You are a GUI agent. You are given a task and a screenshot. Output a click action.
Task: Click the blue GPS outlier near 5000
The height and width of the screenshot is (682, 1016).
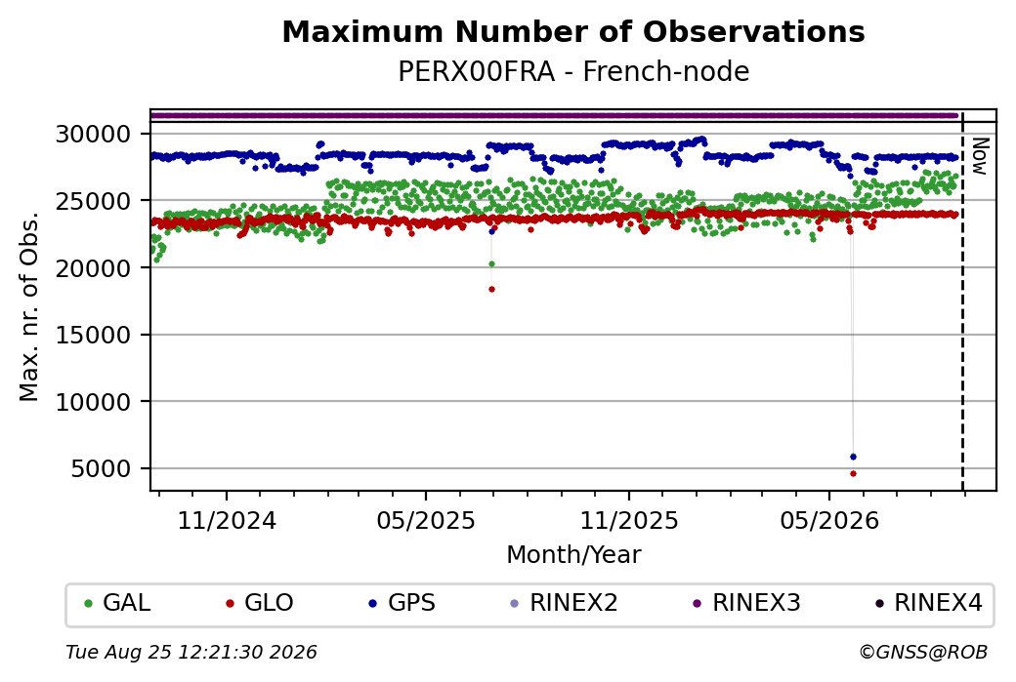click(854, 457)
